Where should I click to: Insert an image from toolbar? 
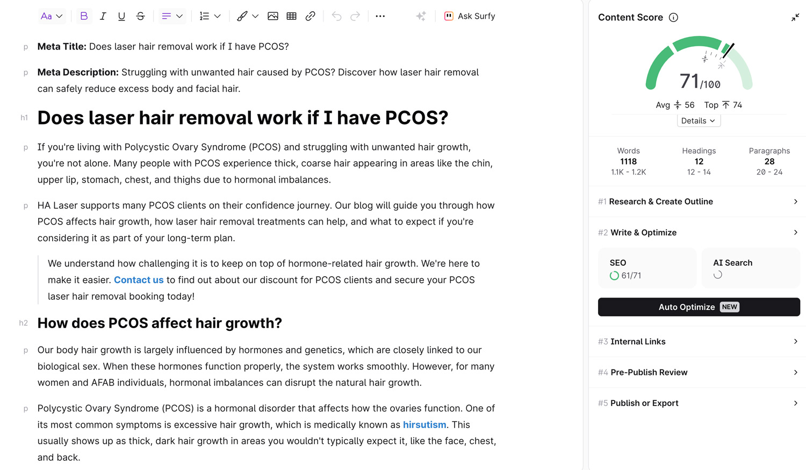pyautogui.click(x=273, y=16)
